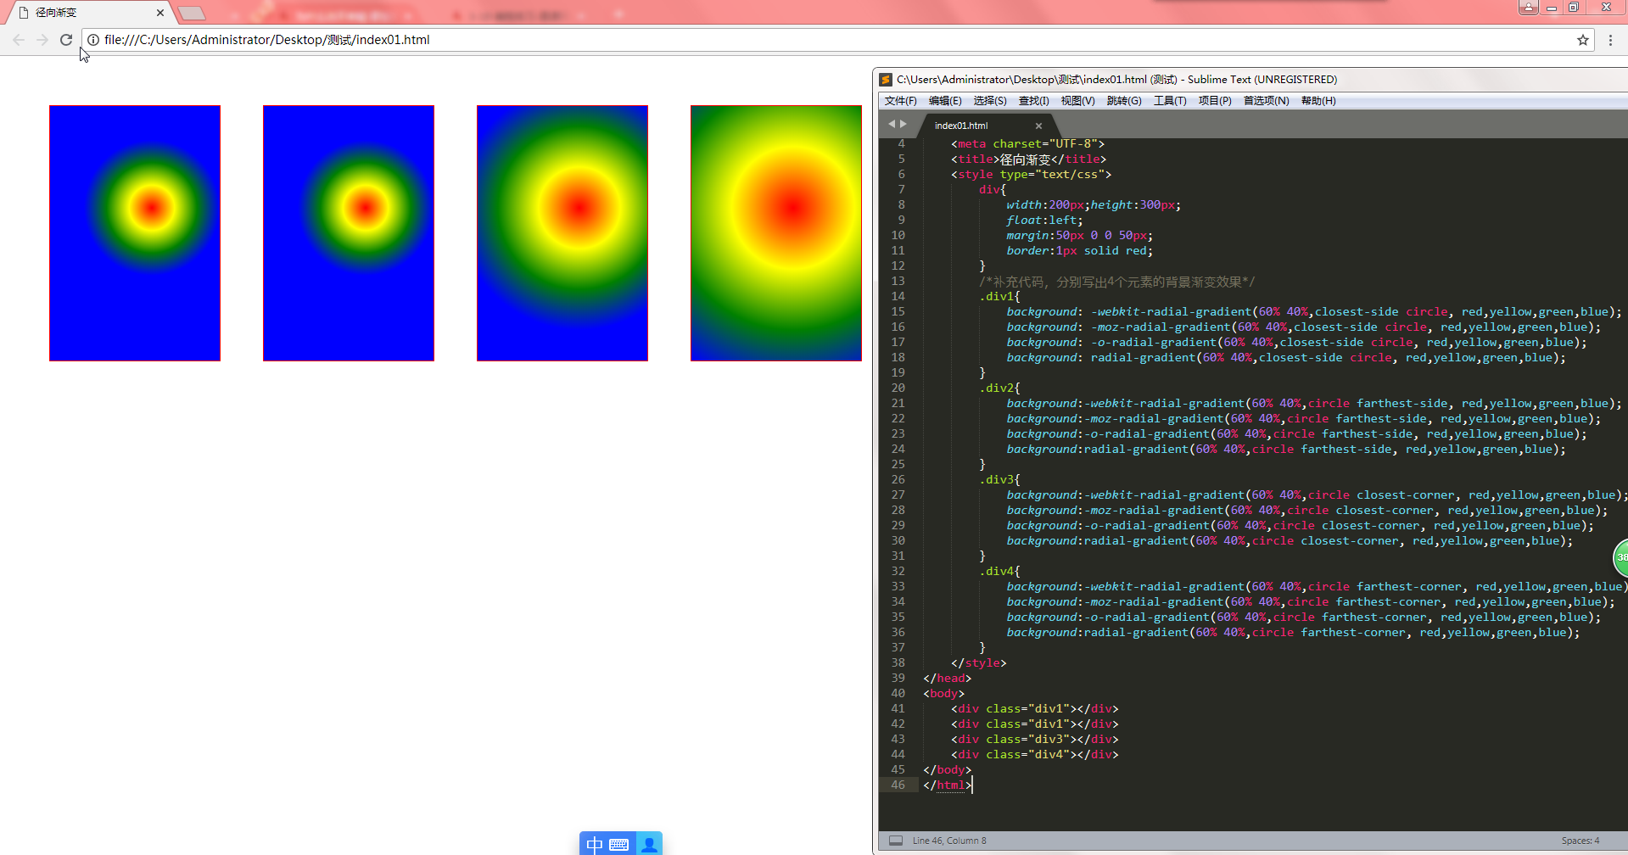Open the Chrome three-dot menu

tap(1610, 40)
